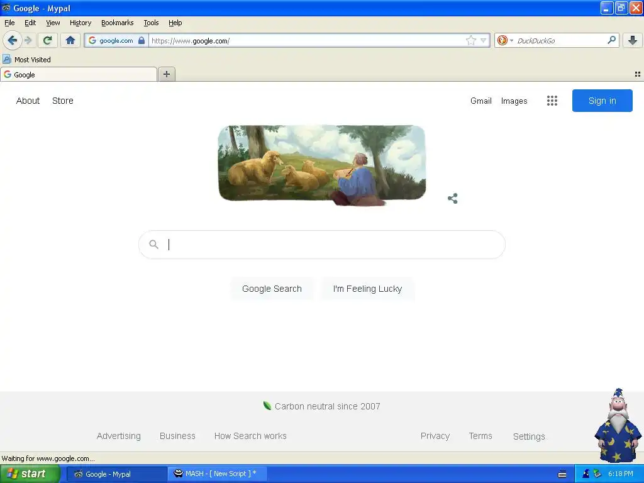
Task: Open the View menu
Action: 53,23
